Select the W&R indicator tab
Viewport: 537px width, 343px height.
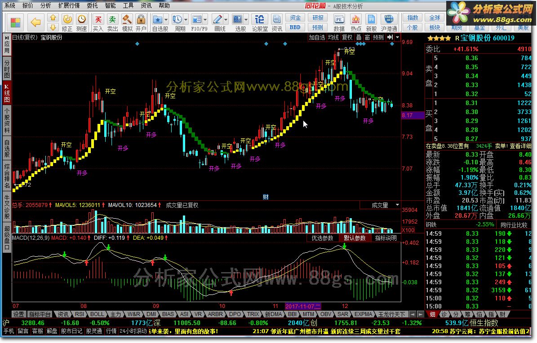[133, 314]
